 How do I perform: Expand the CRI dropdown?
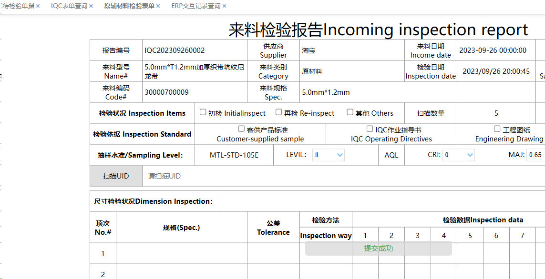pyautogui.click(x=458, y=155)
